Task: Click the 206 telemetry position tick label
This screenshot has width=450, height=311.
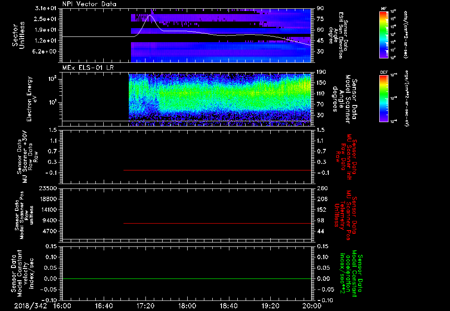Action: click(x=322, y=199)
